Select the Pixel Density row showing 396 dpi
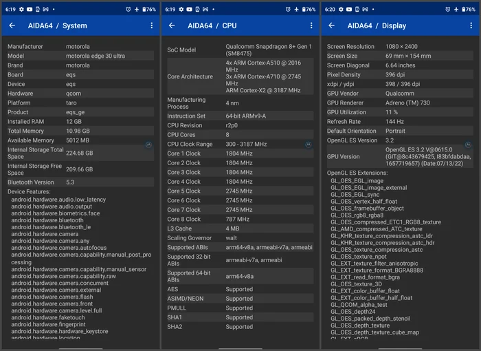This screenshot has width=481, height=351. [x=400, y=75]
